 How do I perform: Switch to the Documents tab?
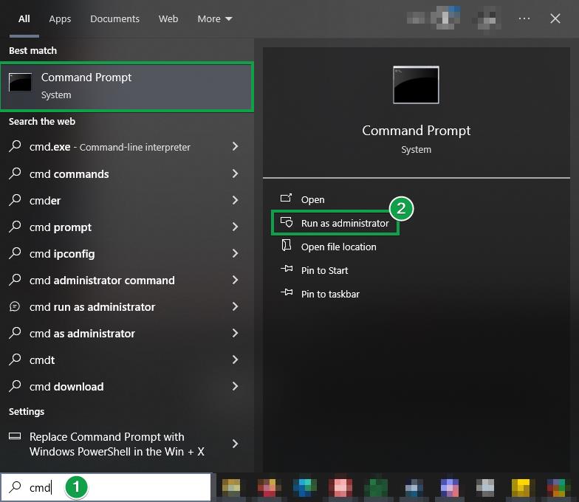(114, 18)
